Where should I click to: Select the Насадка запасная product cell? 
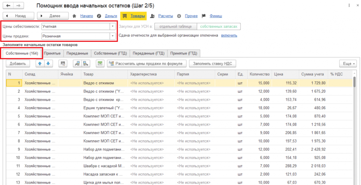pos(104,174)
